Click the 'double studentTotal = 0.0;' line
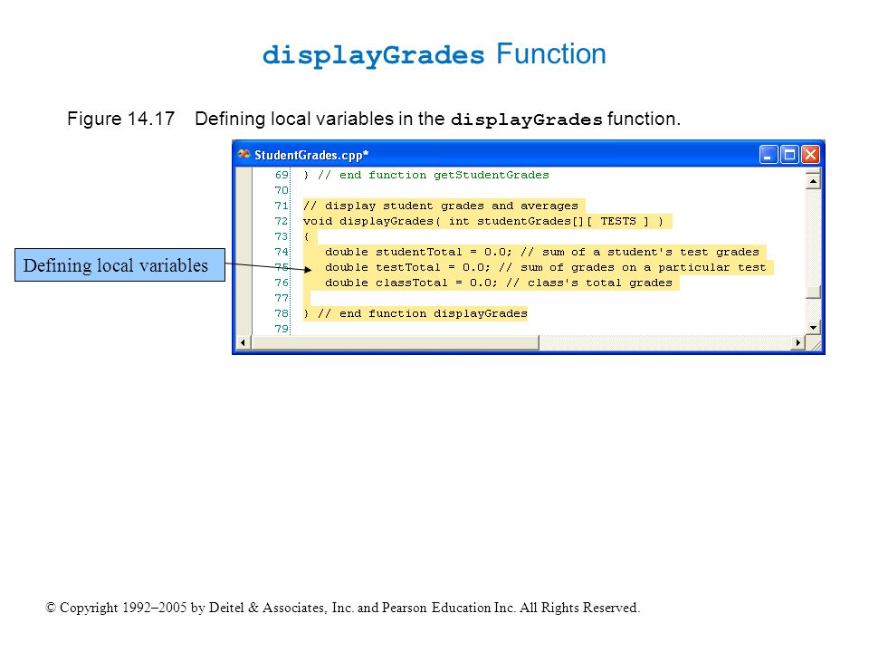 [x=542, y=253]
